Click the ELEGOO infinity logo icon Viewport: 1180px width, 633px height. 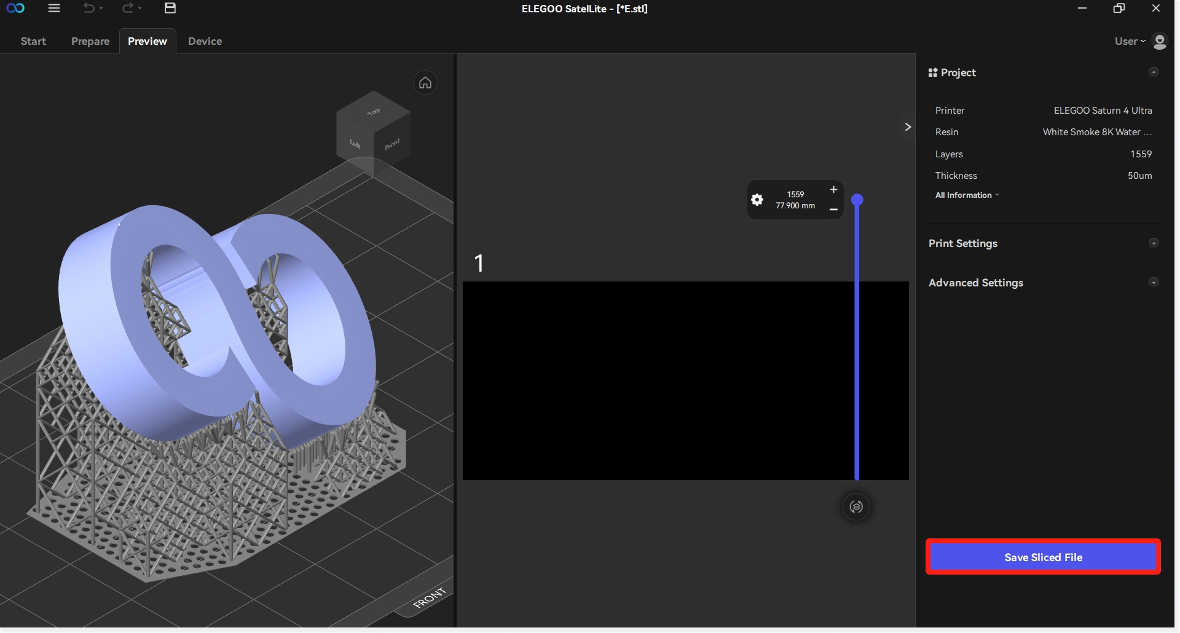point(15,8)
